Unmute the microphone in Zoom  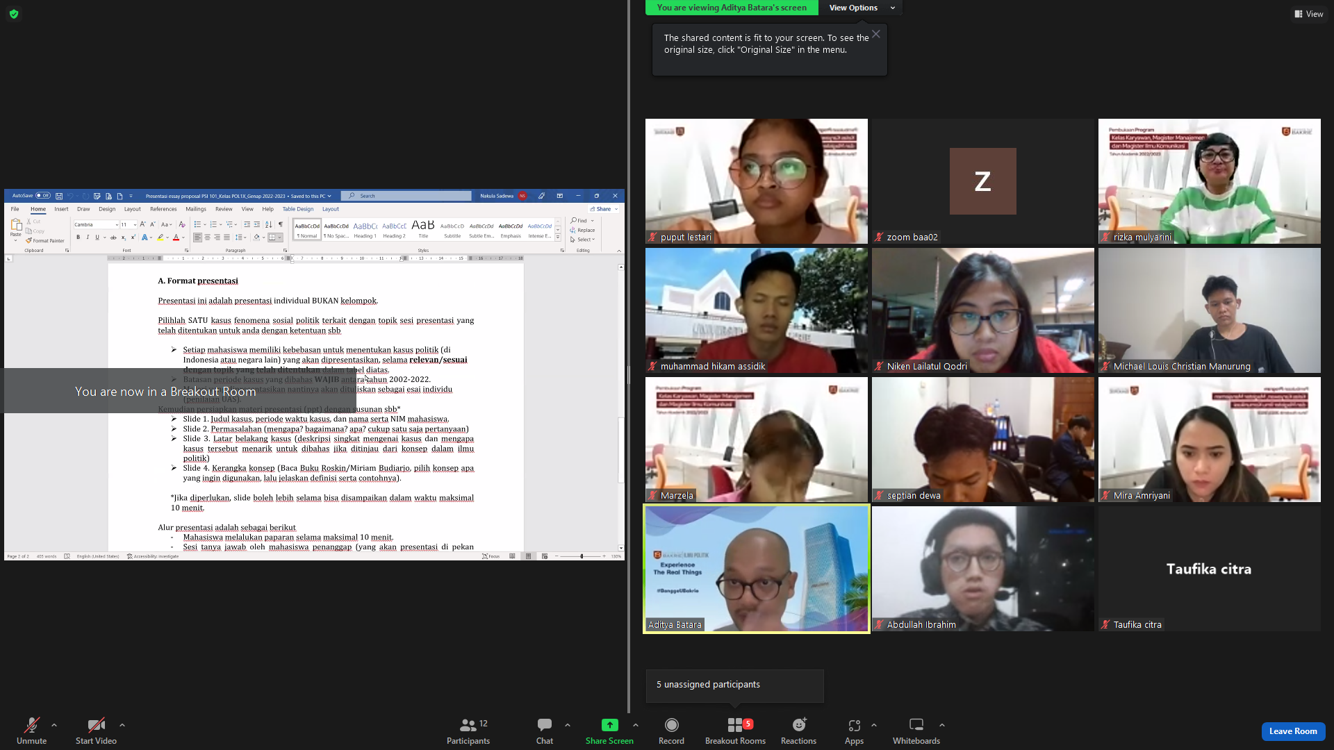[31, 731]
